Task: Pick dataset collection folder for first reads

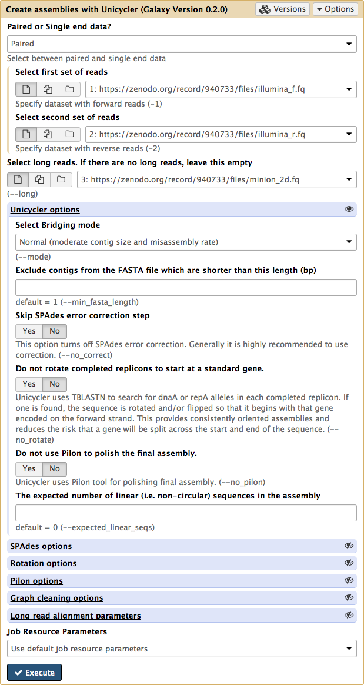Action: coord(69,89)
